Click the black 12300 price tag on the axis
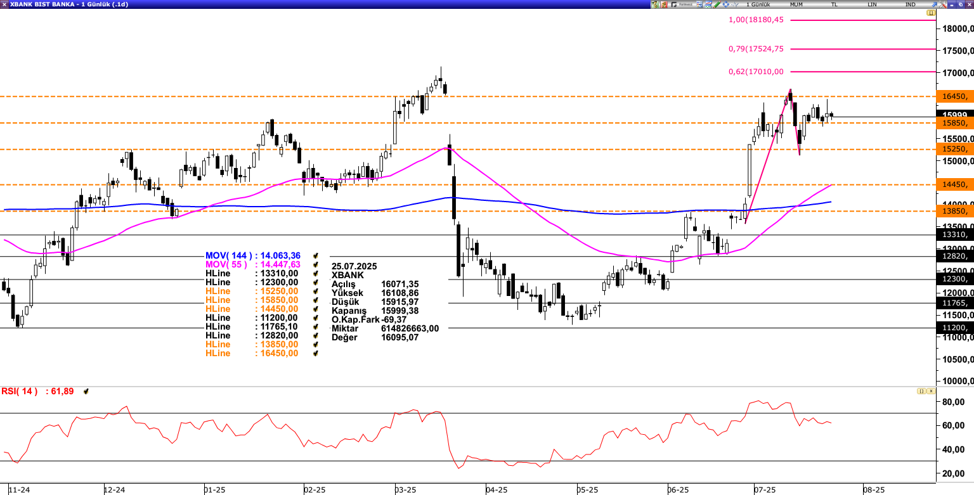 [x=955, y=279]
